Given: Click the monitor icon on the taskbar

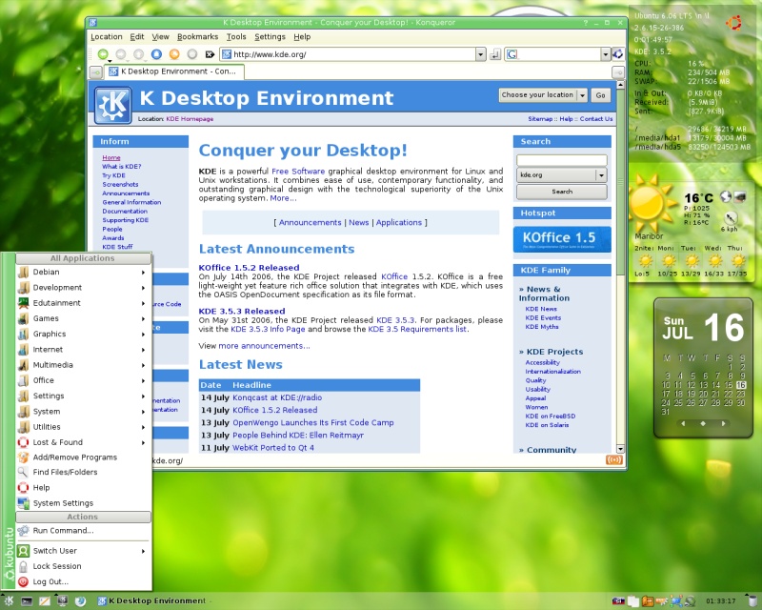Looking at the screenshot, I should [62, 601].
